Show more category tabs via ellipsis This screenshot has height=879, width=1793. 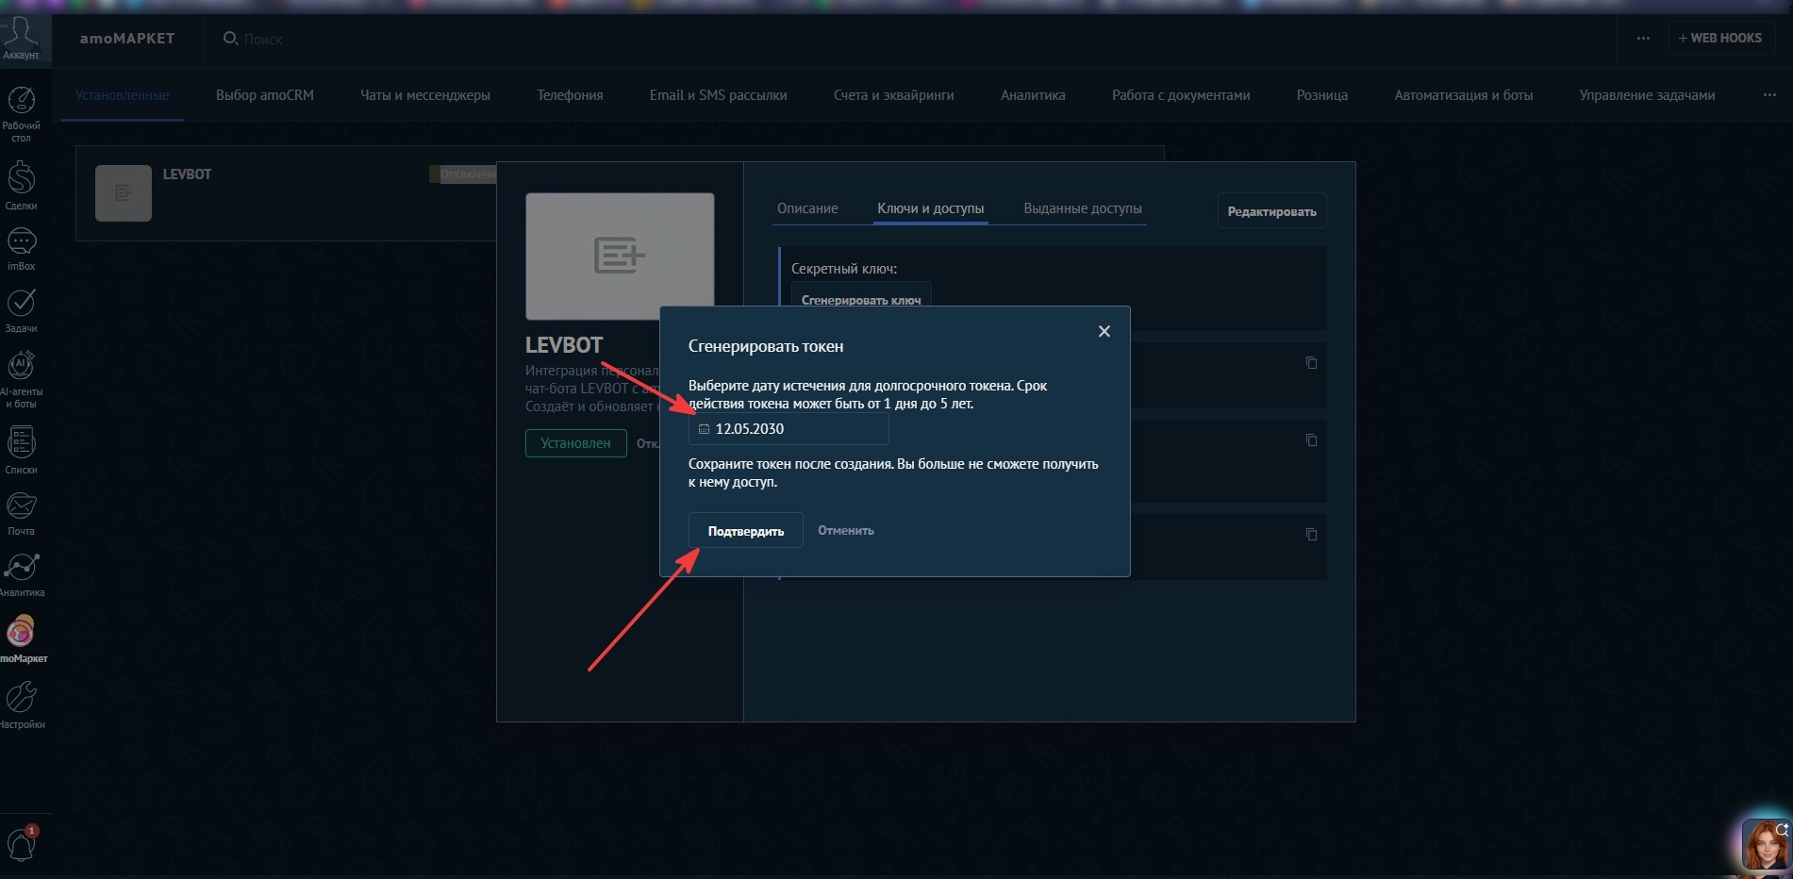click(x=1769, y=95)
